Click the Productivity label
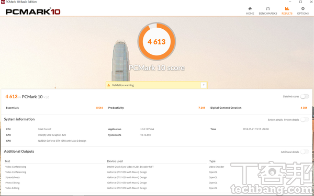Screen dimensions: 314x196 coord(116,108)
